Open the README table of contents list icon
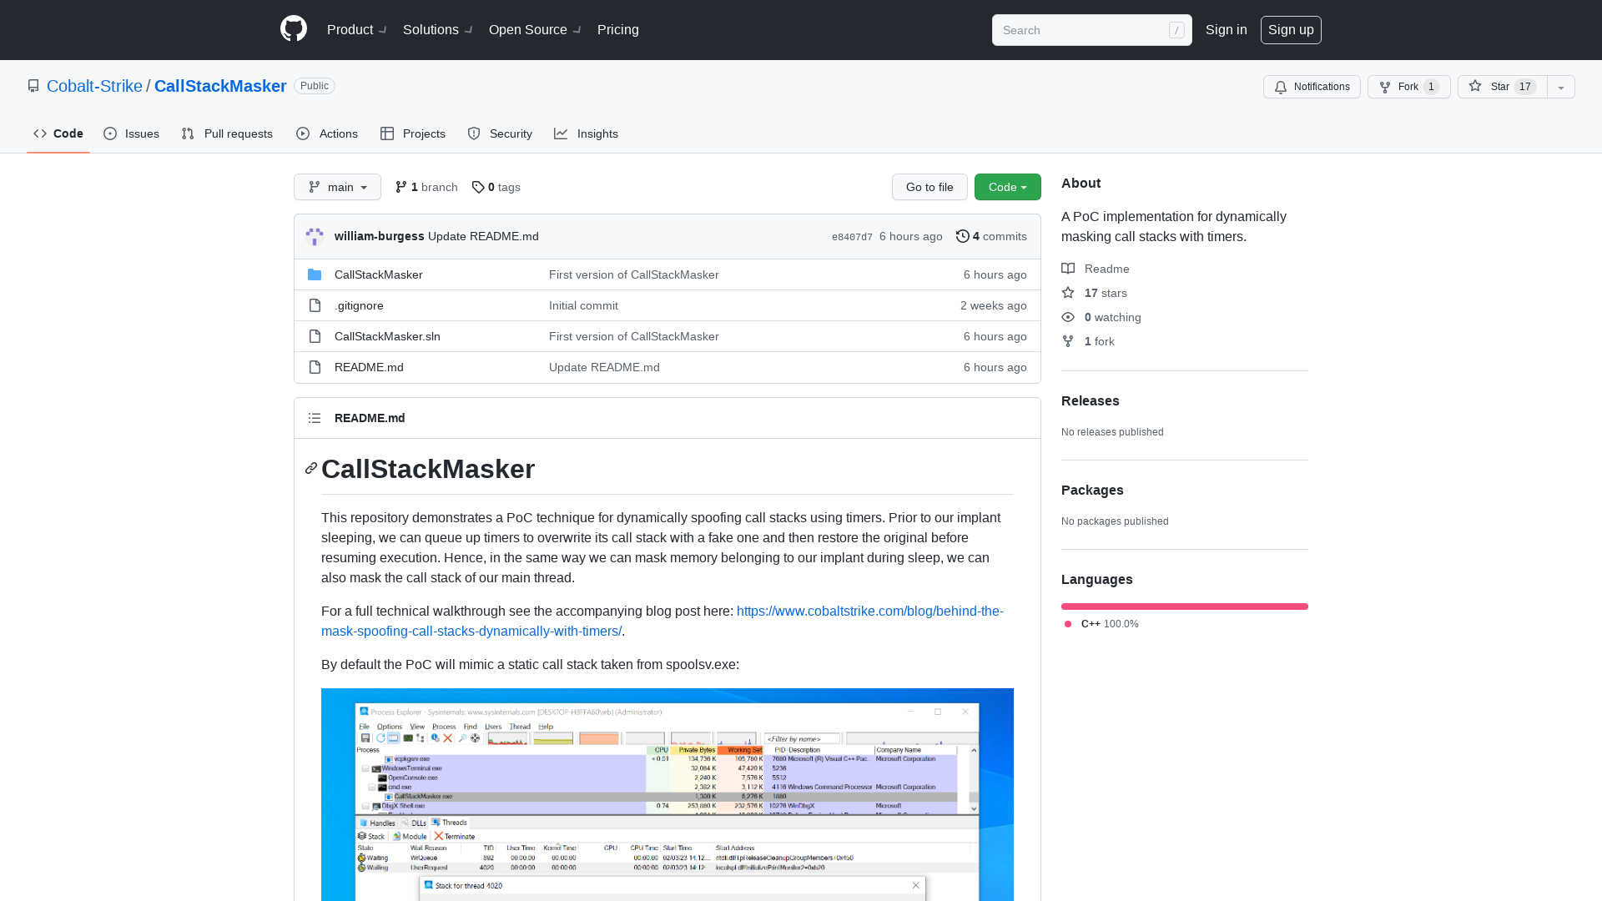Screen dimensions: 1602x901 coord(315,418)
